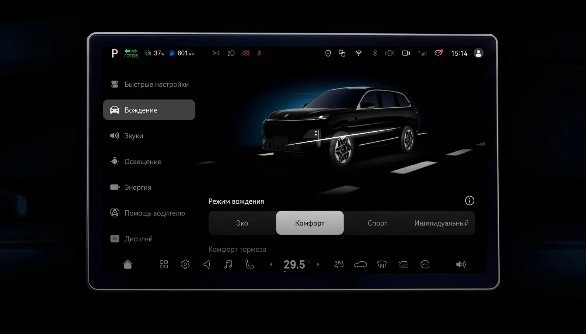The height and width of the screenshot is (334, 586).
Task: Open the music note icon
Action: coord(228,264)
